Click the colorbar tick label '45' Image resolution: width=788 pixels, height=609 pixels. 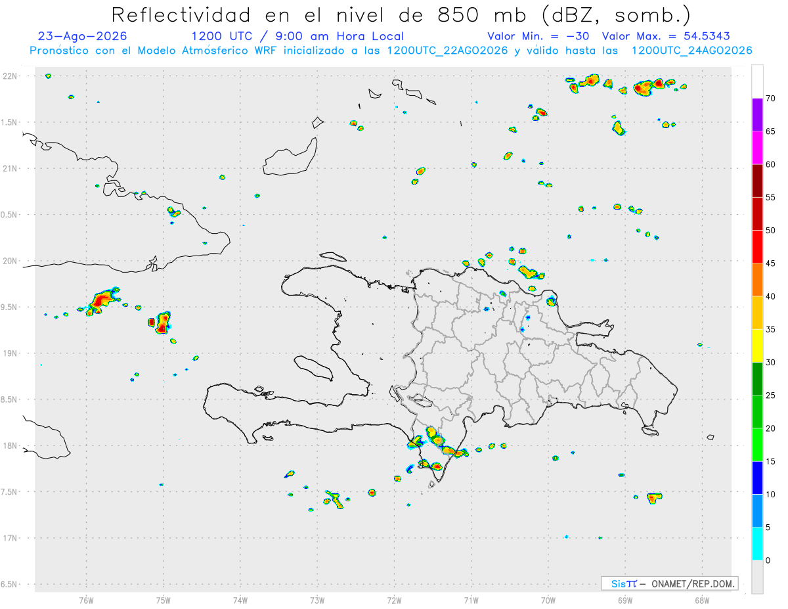[771, 263]
